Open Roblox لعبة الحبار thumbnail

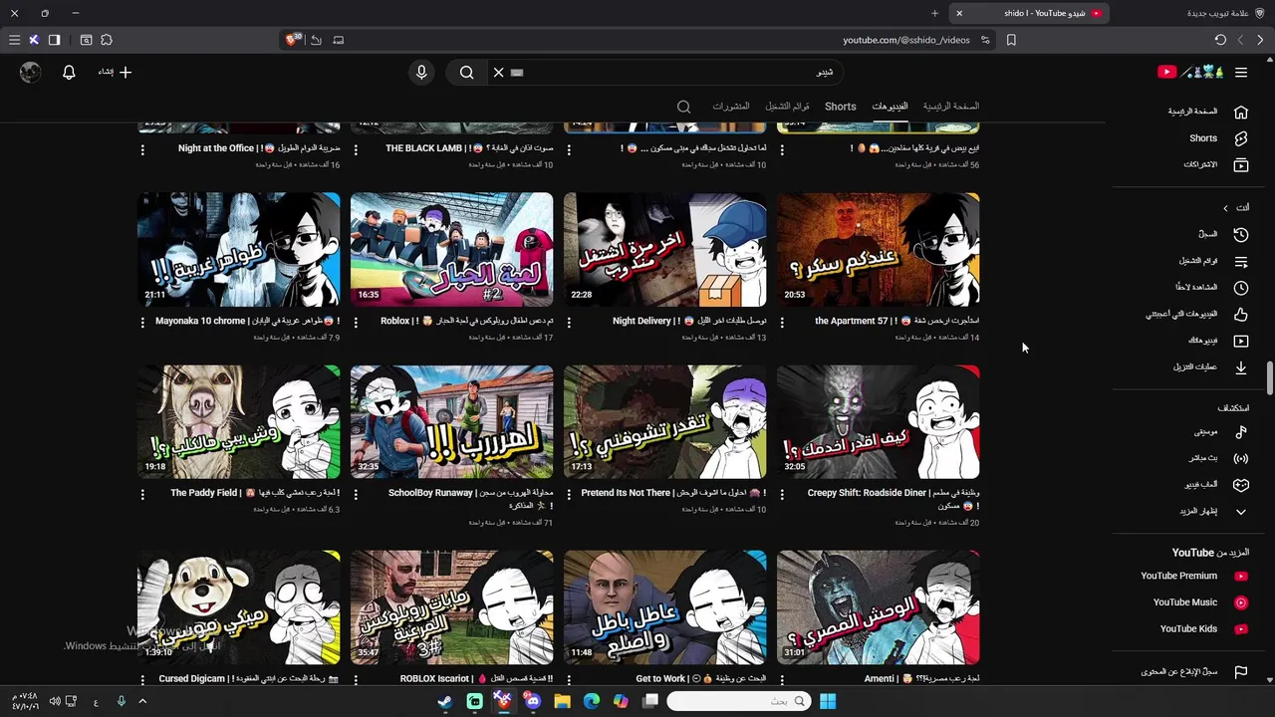[451, 250]
